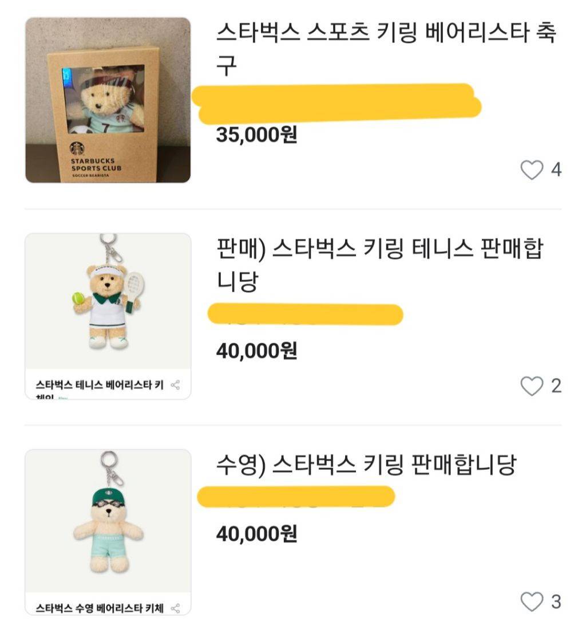
Task: Click caption 스타벅스 테니스 베어리스타 키 in thumbnail
Action: [x=100, y=385]
